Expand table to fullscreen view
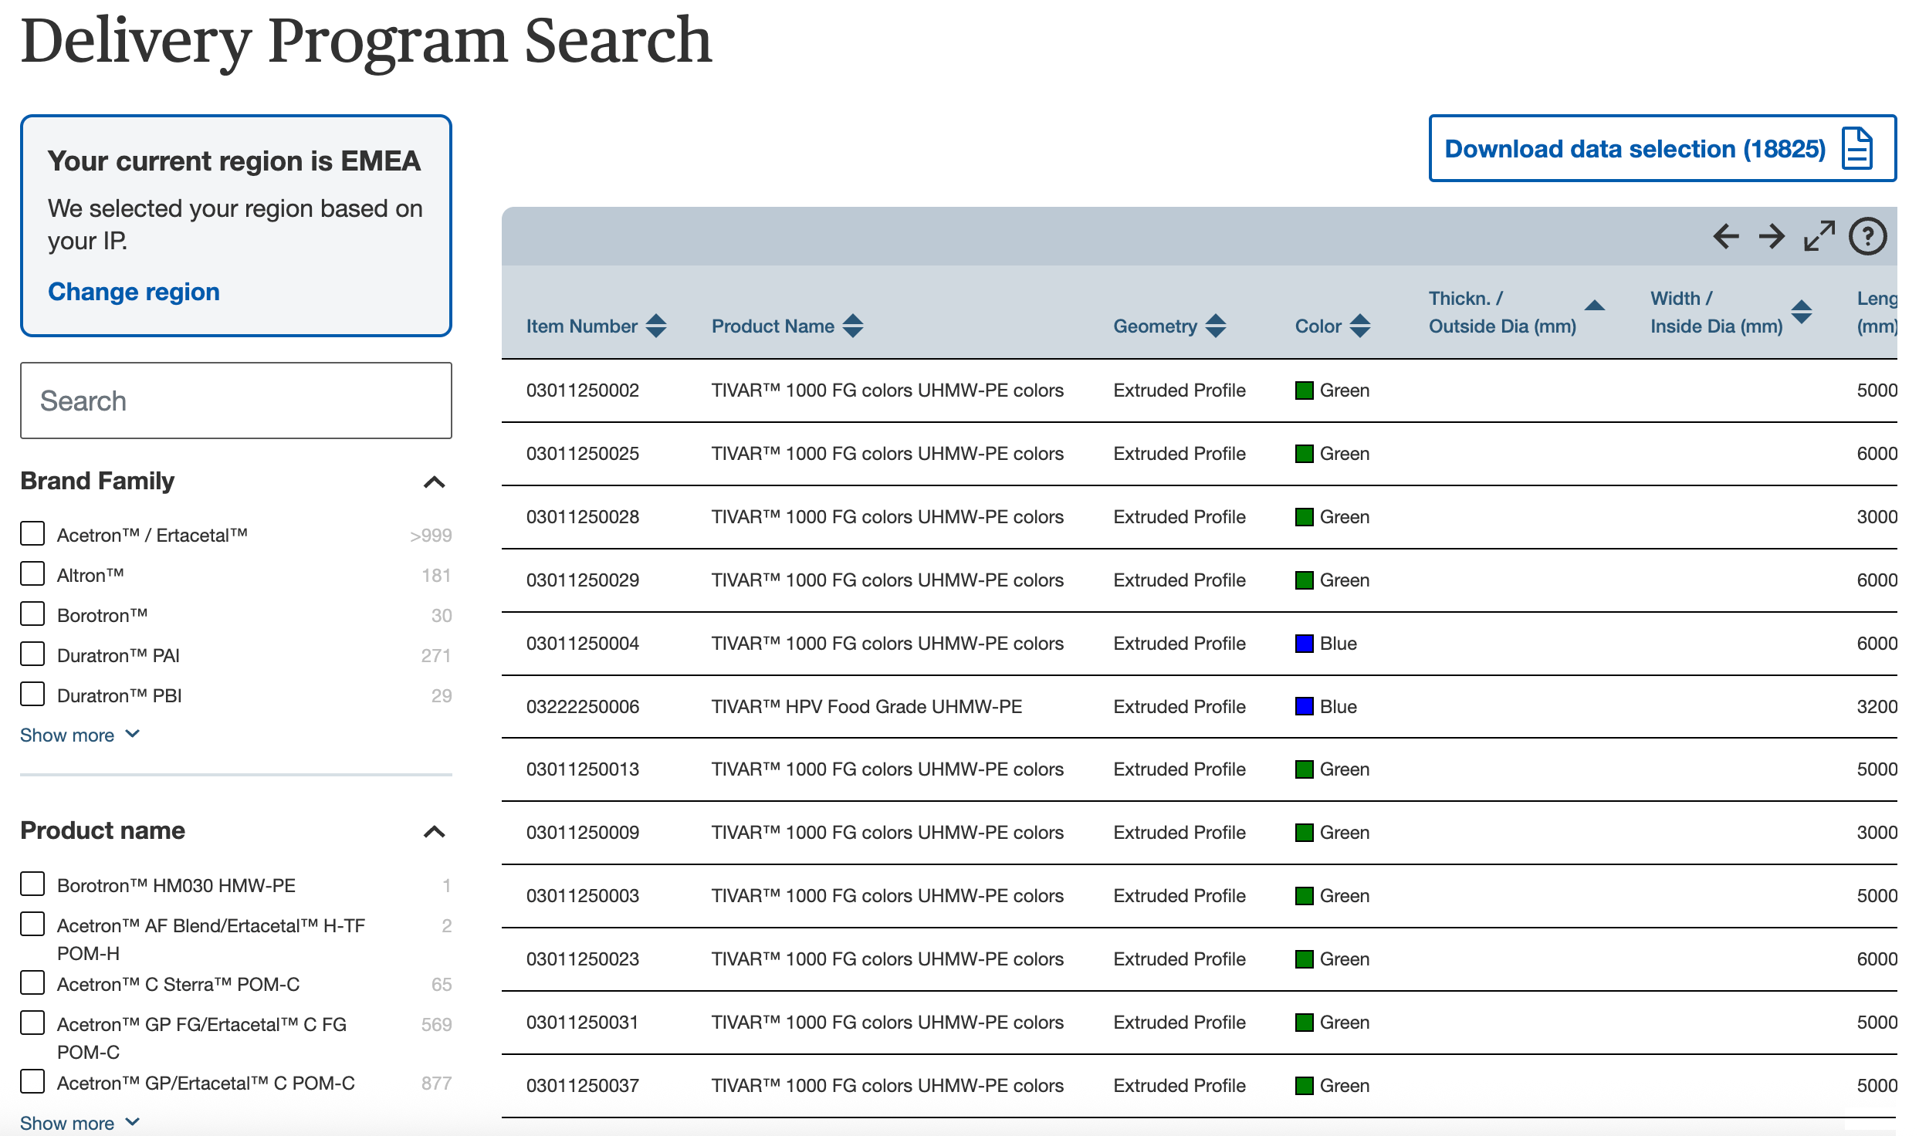The height and width of the screenshot is (1136, 1919). point(1819,236)
